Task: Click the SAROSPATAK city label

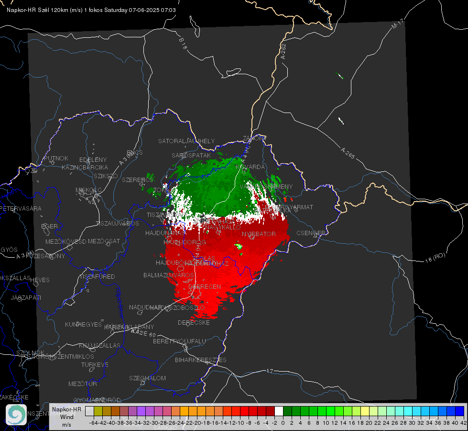Action: pos(191,155)
